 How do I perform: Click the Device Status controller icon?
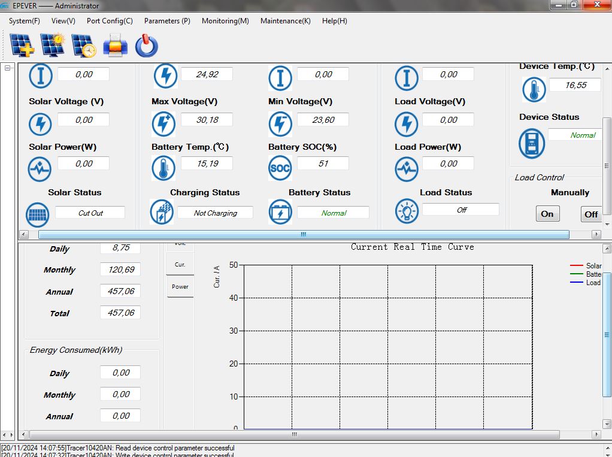click(x=531, y=143)
